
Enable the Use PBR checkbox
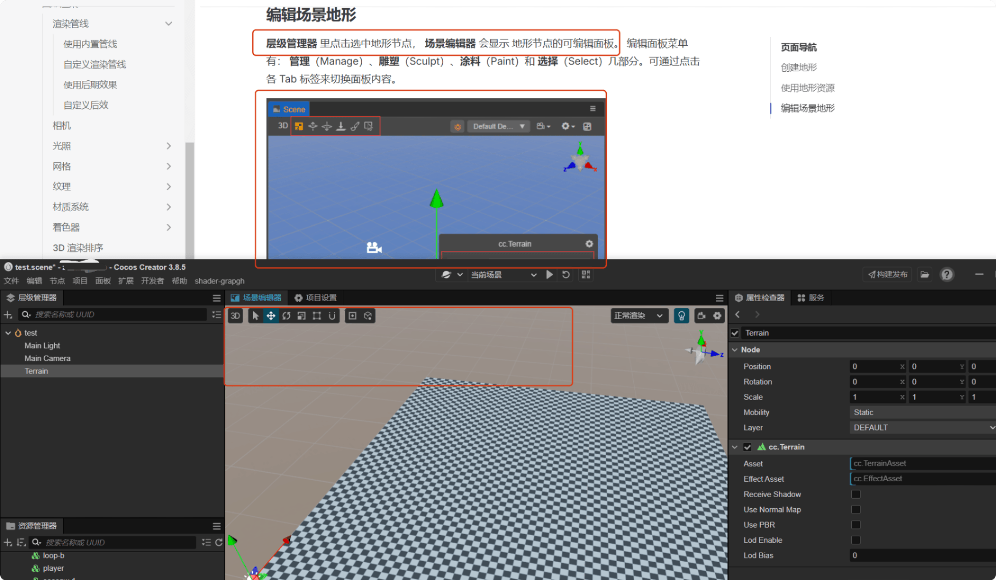[856, 525]
